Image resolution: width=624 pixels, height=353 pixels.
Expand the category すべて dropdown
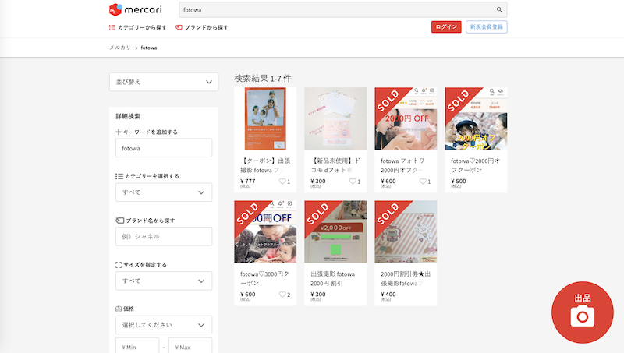(164, 192)
